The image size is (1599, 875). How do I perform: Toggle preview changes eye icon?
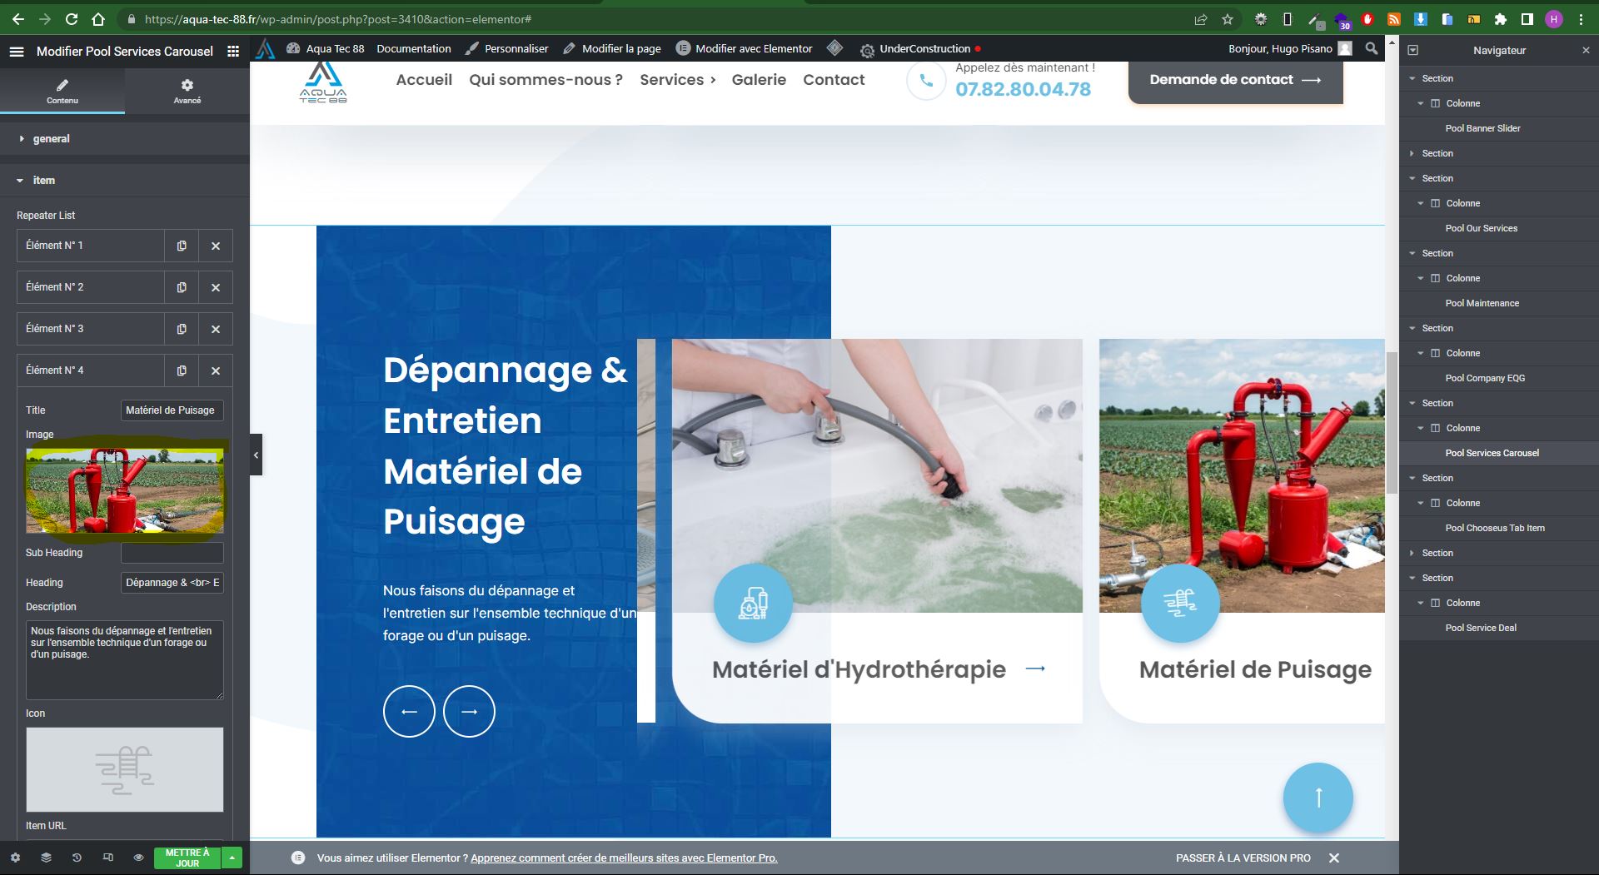coord(138,858)
